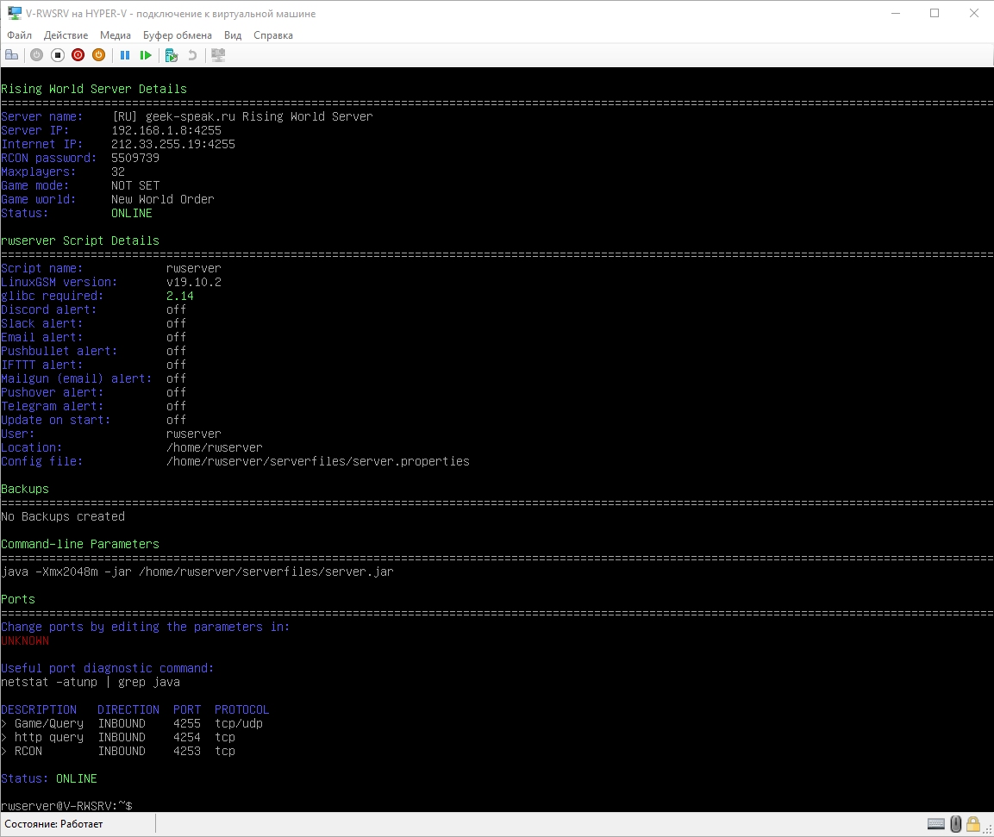Click the red Shut Down icon
The image size is (994, 837).
tap(78, 55)
